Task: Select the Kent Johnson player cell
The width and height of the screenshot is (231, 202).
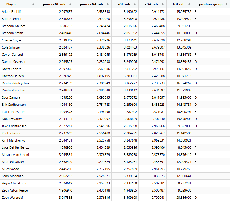Action: pyautogui.click(x=19, y=133)
